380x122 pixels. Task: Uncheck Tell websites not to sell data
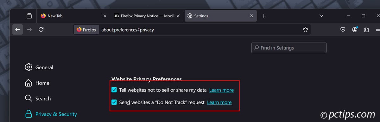pos(114,90)
